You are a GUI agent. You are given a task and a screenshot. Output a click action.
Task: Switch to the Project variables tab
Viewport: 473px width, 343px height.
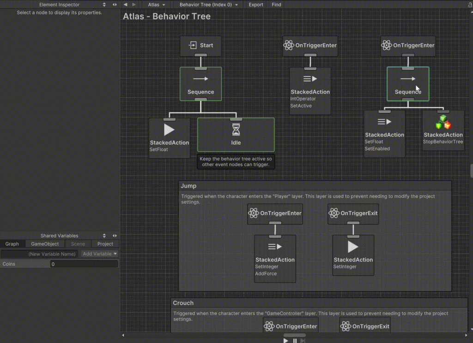105,244
